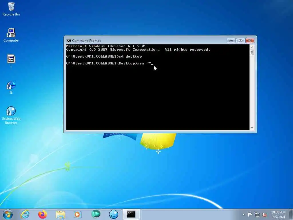Click the 'ren ""' command line
Viewport: 293px width, 220px height.
coord(144,63)
